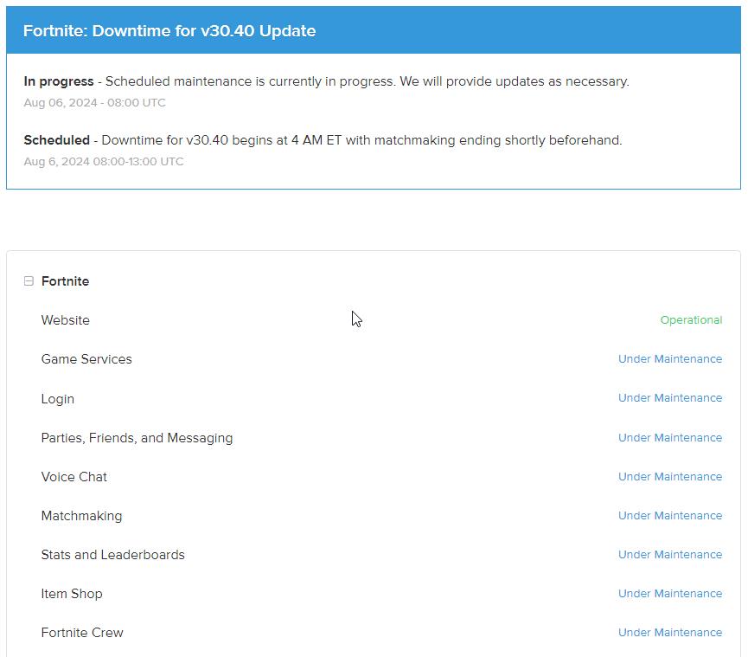Screen dimensions: 748x657
Task: Select the Website component row
Action: coord(66,320)
